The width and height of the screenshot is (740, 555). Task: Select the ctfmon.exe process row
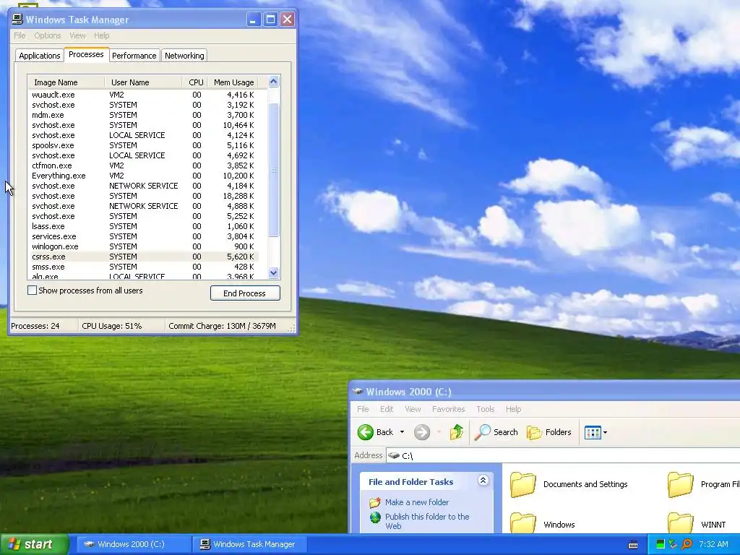tap(144, 165)
